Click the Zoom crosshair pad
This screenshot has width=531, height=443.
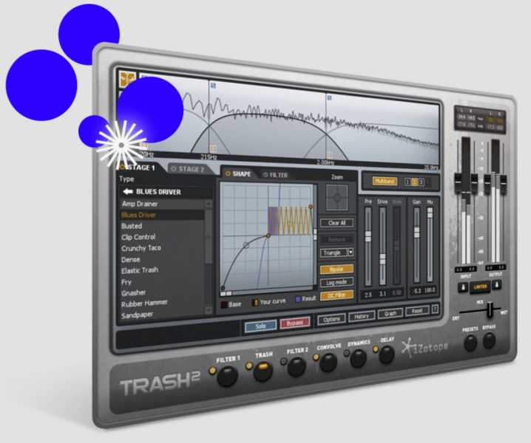337,198
